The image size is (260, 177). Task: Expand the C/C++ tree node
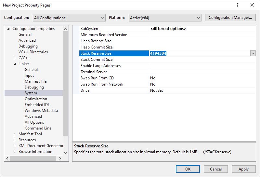tap(15, 58)
